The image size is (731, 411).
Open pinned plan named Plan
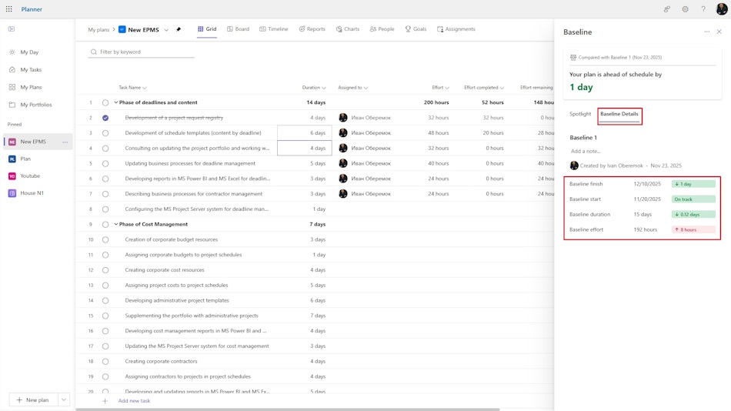point(25,159)
